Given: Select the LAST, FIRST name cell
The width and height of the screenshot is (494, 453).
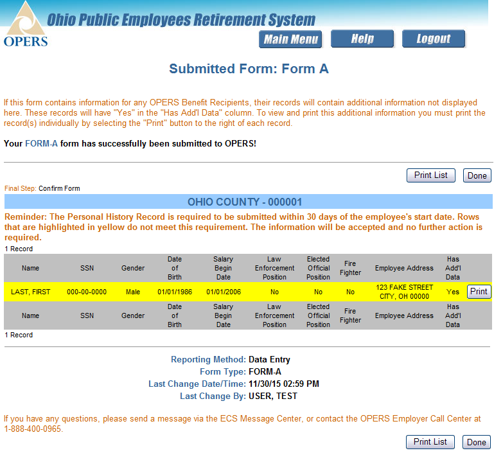Looking at the screenshot, I should pyautogui.click(x=30, y=292).
